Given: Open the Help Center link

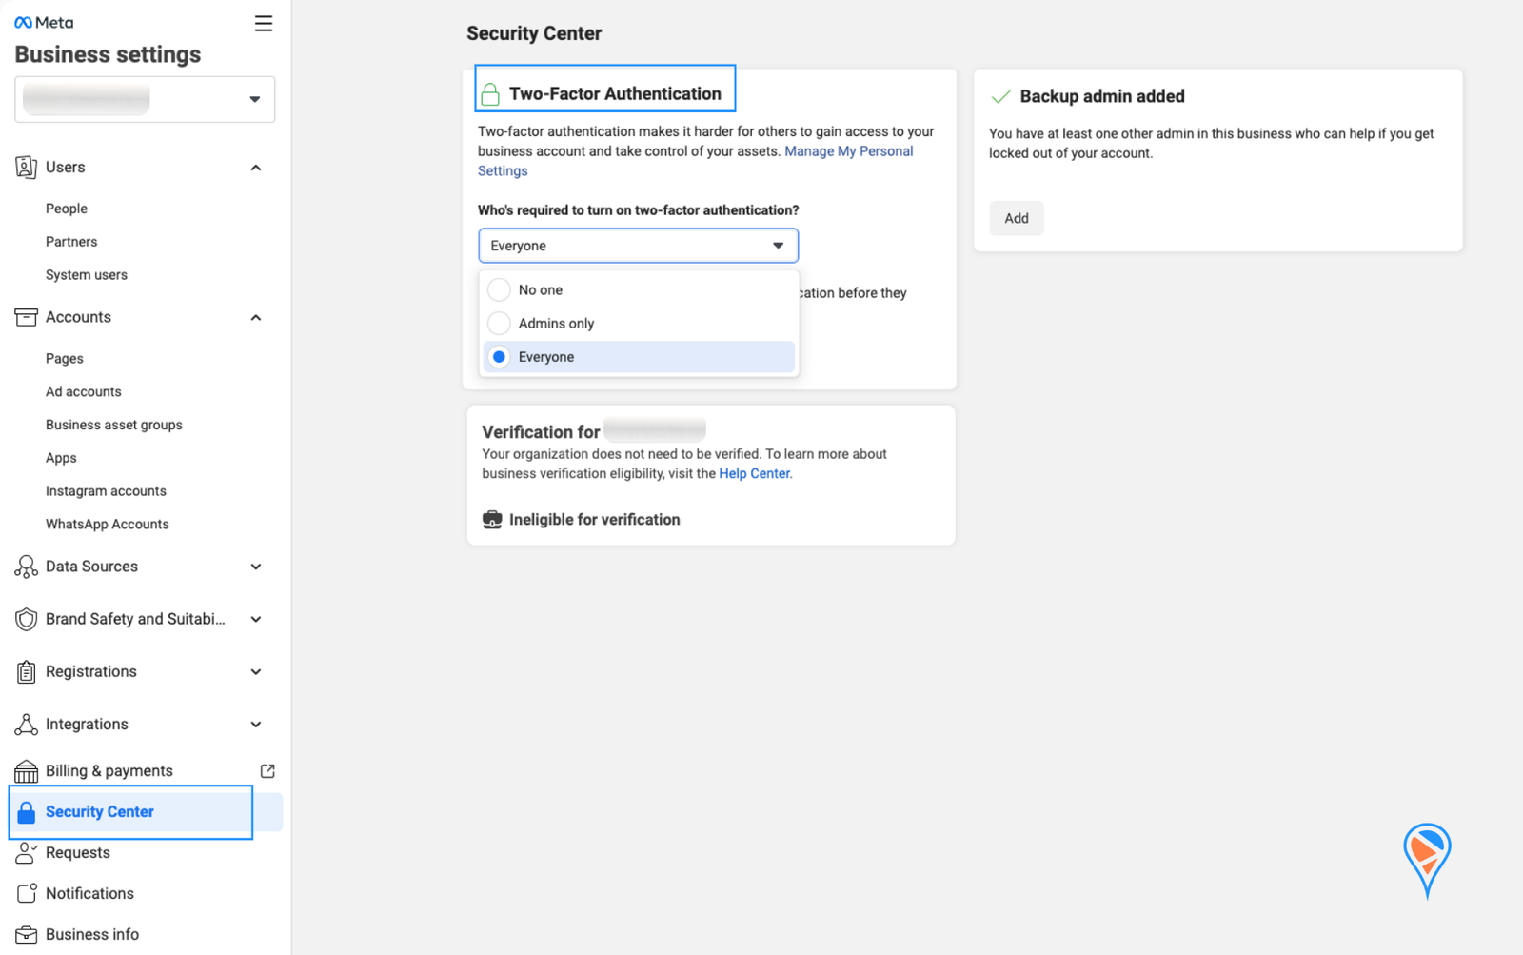Looking at the screenshot, I should pyautogui.click(x=754, y=473).
